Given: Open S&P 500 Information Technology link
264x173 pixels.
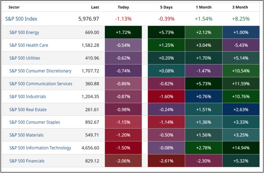Looking at the screenshot, I should pos(40,148).
